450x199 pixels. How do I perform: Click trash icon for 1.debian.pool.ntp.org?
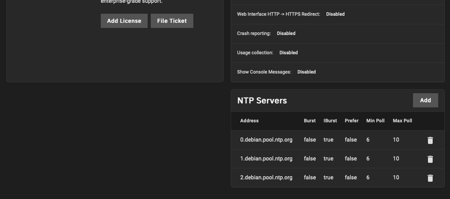pos(430,159)
